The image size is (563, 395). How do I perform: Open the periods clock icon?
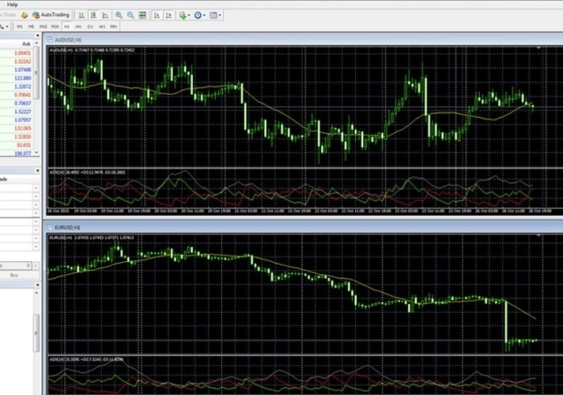point(197,15)
